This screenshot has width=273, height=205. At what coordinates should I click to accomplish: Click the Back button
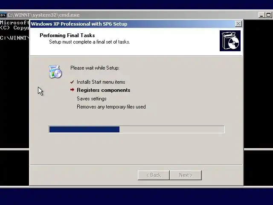[154, 175]
